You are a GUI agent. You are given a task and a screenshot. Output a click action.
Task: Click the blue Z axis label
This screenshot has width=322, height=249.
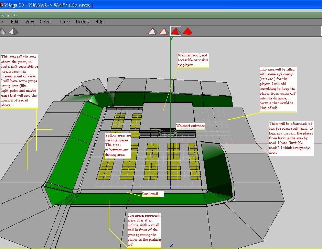coord(171,245)
